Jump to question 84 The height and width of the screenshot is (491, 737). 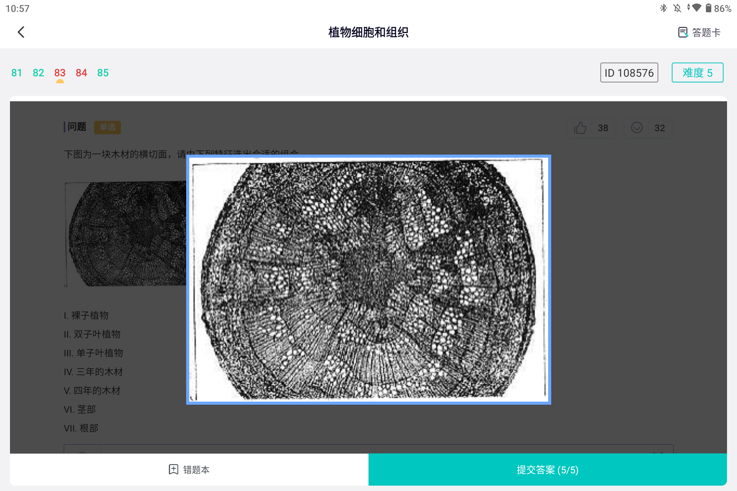81,73
